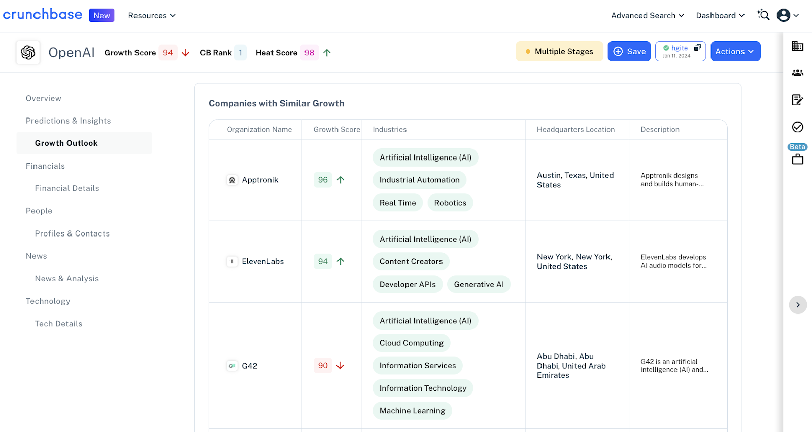Select the Generative AI tag
The width and height of the screenshot is (812, 432).
point(479,284)
